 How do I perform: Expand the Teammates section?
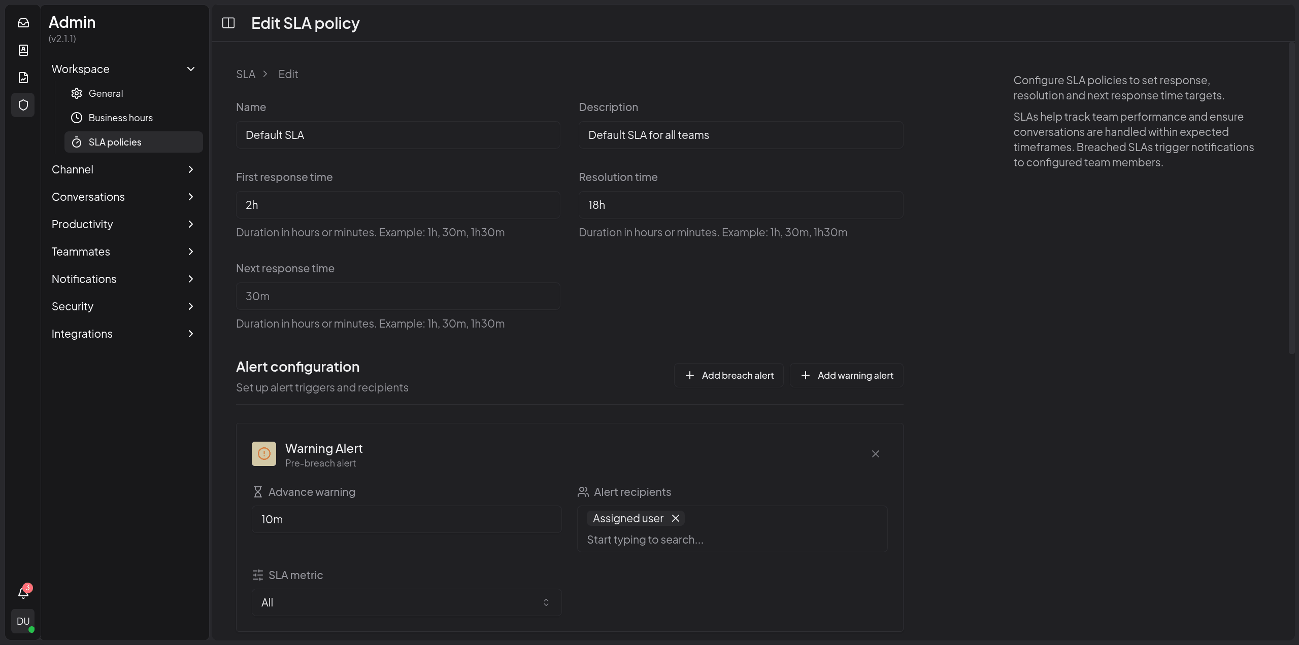(191, 252)
